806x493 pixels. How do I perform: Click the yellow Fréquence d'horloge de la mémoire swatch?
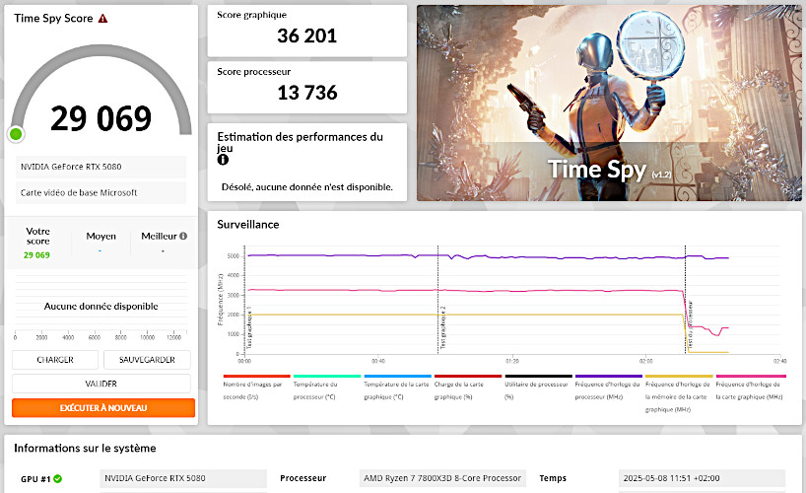coord(679,377)
